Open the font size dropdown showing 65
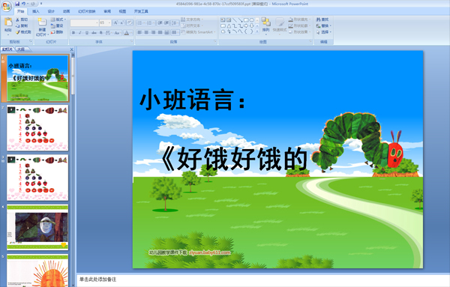 (x=105, y=22)
